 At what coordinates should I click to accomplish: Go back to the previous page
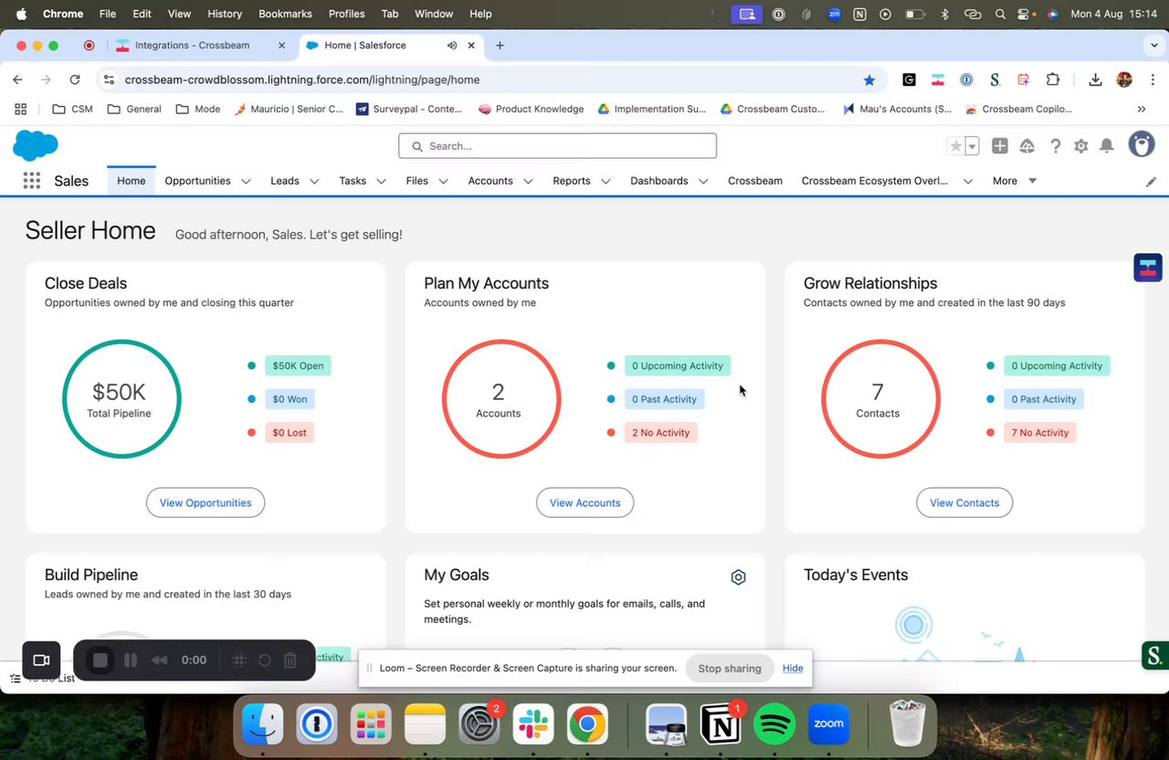coord(17,79)
